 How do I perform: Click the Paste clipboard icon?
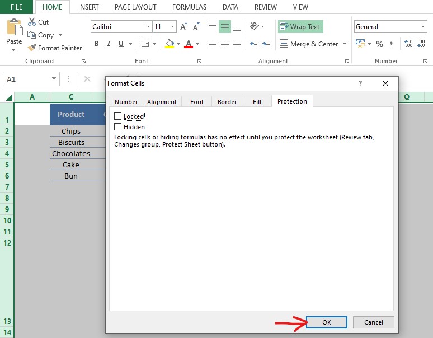coord(15,27)
